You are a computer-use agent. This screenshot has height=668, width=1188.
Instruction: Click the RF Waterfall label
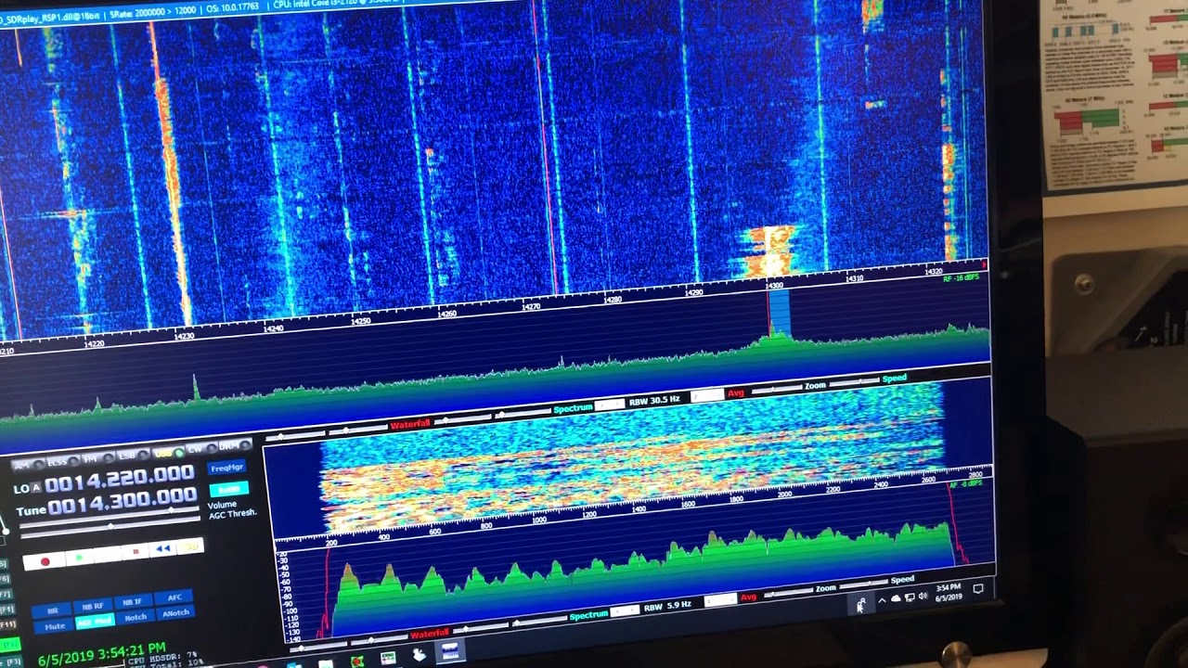(410, 424)
